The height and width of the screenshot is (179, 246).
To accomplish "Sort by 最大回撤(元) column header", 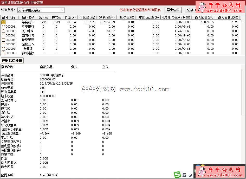I will point(204,17).
